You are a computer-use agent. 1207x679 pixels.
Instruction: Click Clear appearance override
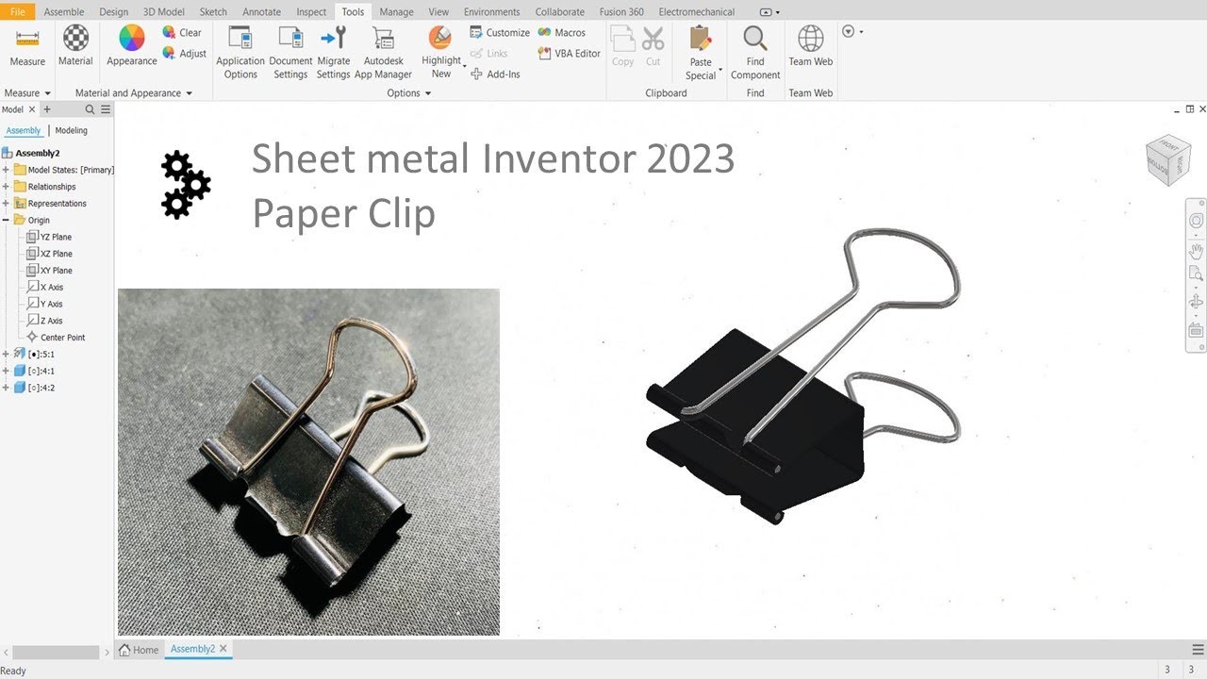tap(182, 32)
